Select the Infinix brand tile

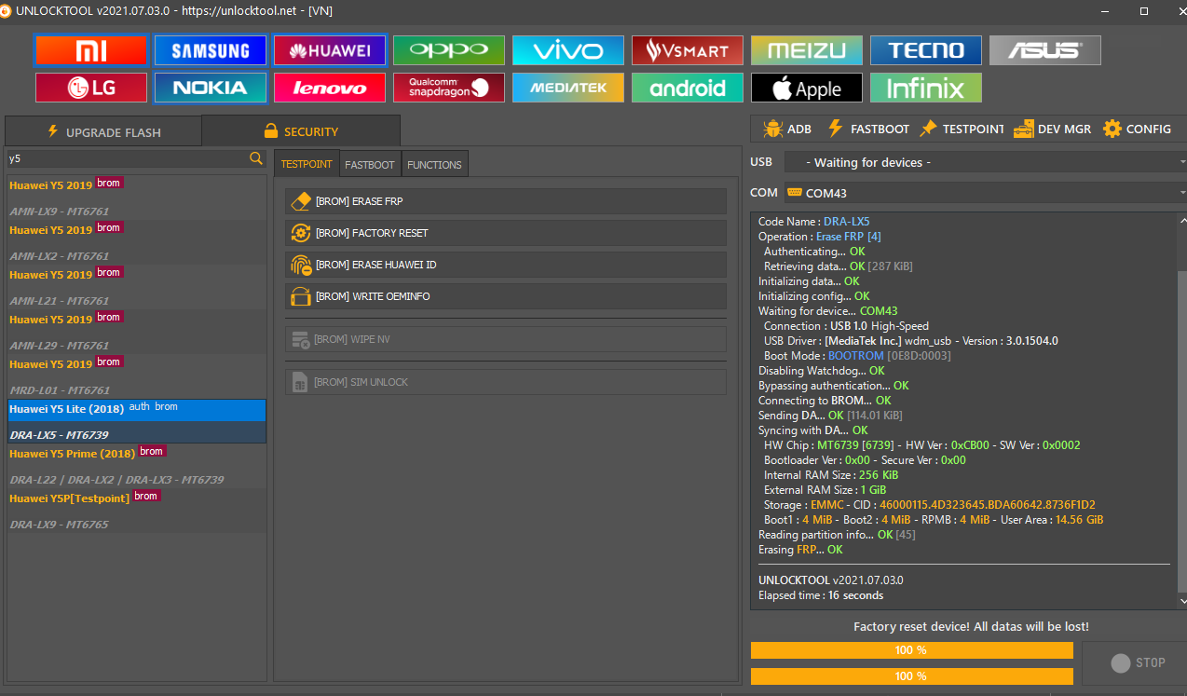click(926, 88)
